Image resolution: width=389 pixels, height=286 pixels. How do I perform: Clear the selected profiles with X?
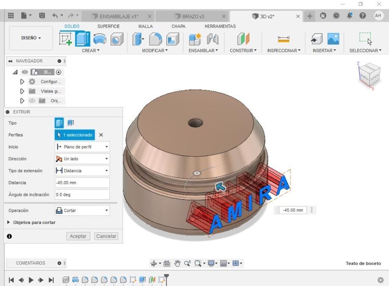pos(101,135)
